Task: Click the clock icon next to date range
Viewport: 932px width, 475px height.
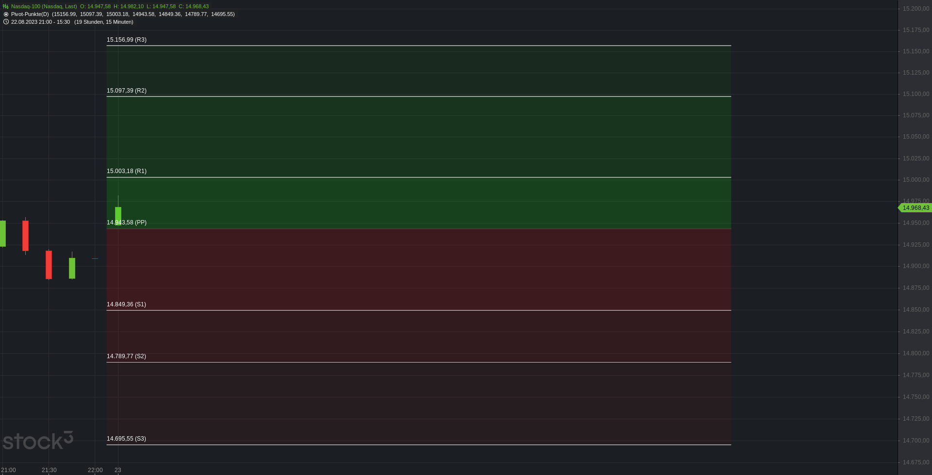Action: pyautogui.click(x=6, y=22)
